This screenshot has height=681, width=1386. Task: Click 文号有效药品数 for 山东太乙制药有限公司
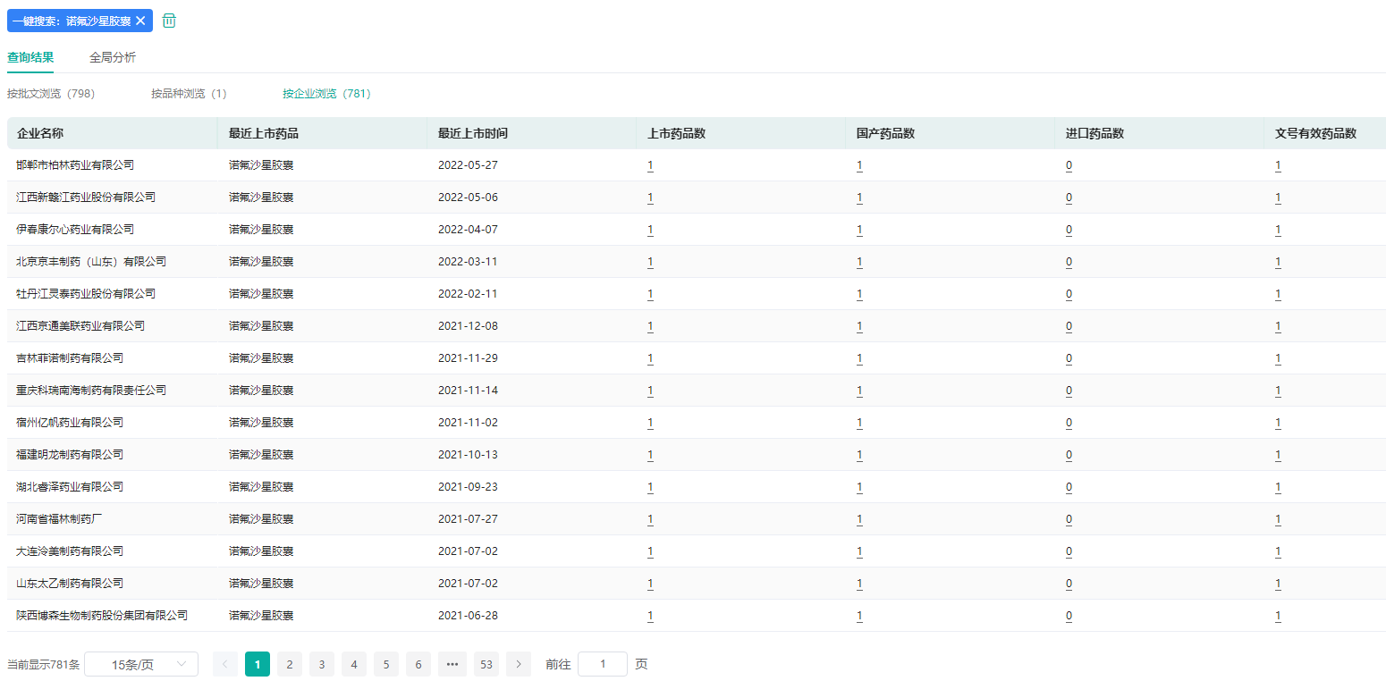1278,584
